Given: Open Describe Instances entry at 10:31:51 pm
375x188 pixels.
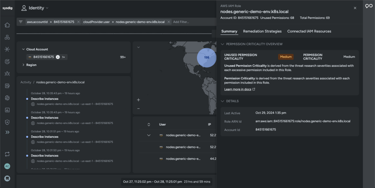Looking at the screenshot, I should (x=45, y=137).
